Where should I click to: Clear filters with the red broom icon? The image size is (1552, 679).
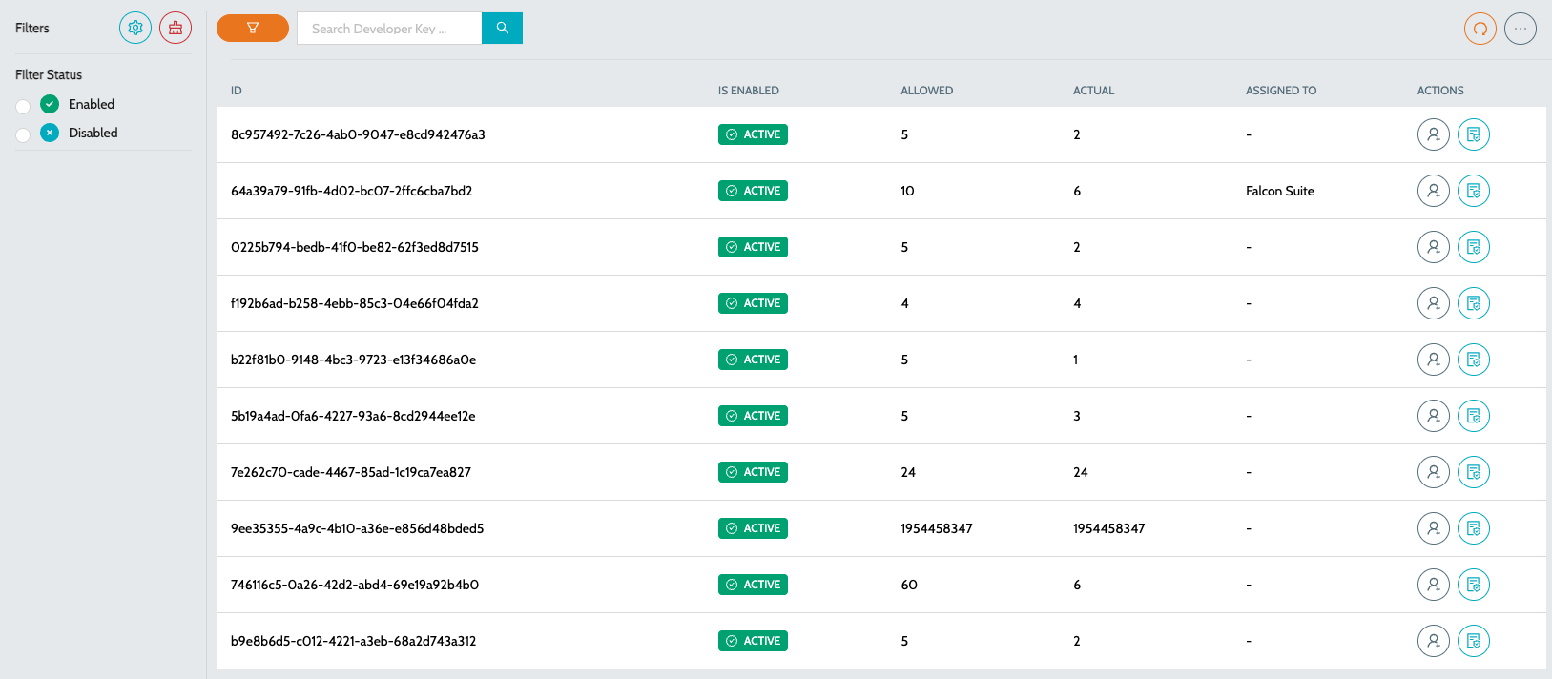point(176,28)
